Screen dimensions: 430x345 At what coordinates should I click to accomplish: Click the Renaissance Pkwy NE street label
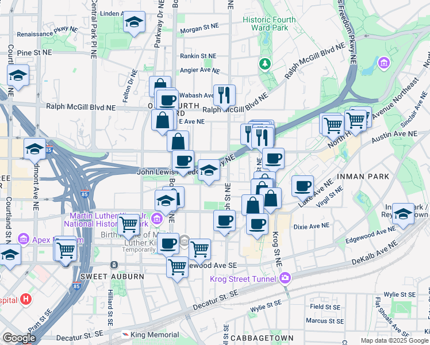pyautogui.click(x=48, y=32)
